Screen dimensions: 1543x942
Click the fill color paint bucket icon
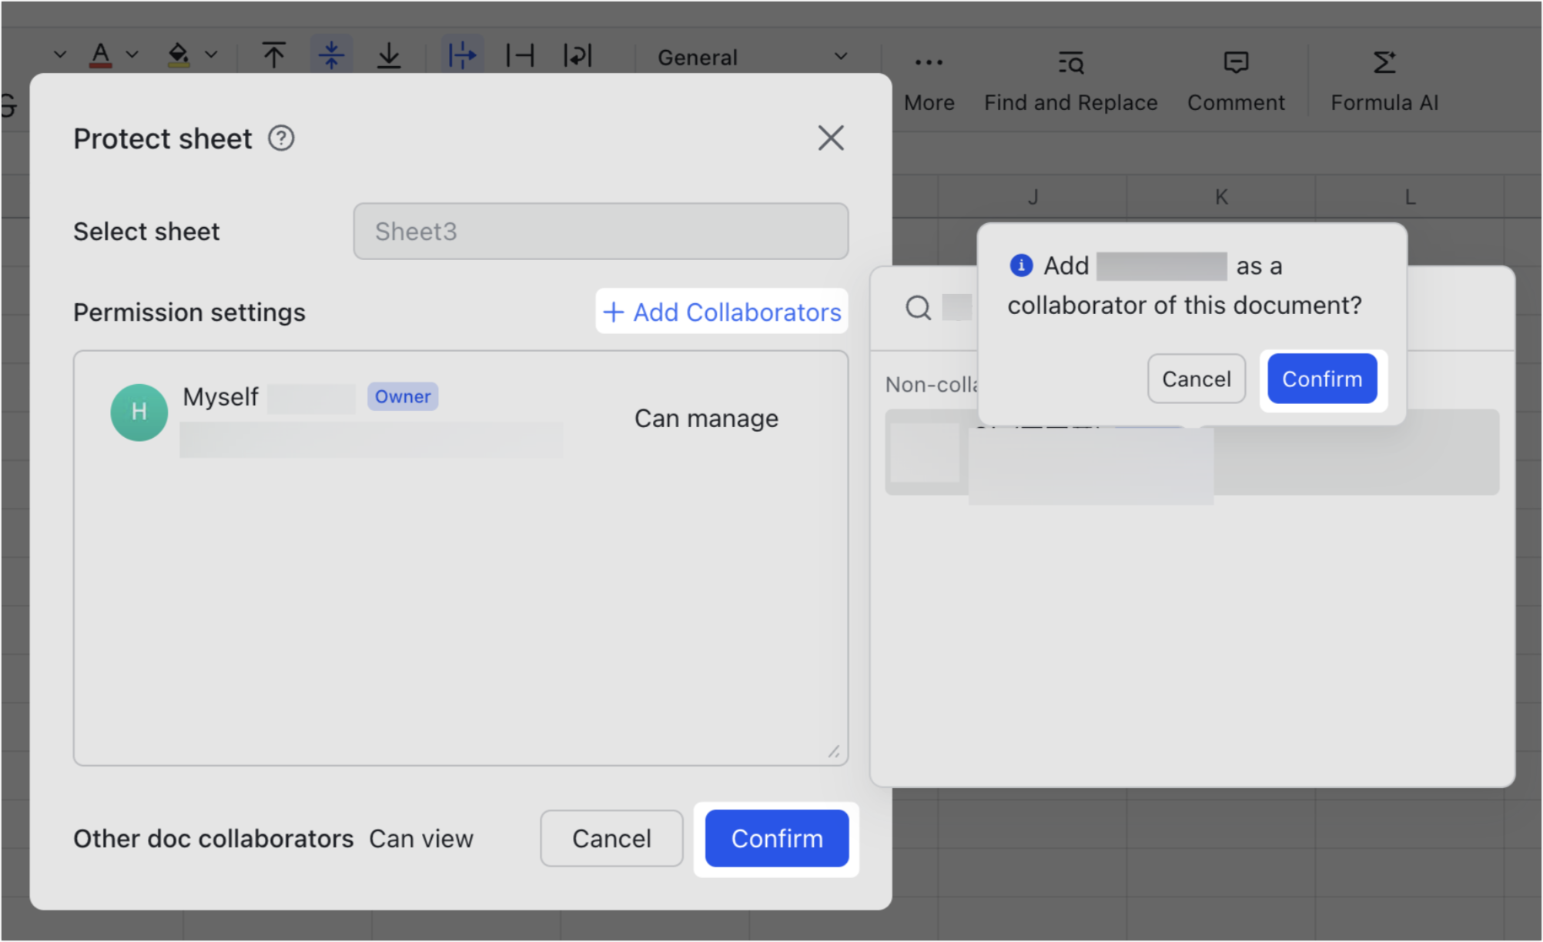(178, 55)
